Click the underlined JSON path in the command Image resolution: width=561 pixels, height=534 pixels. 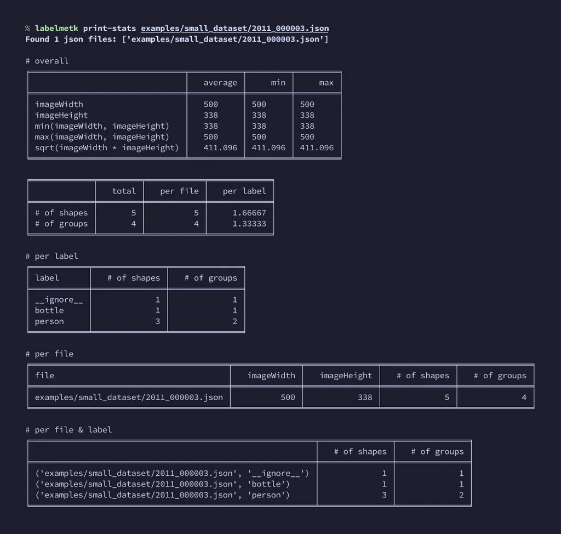click(234, 28)
